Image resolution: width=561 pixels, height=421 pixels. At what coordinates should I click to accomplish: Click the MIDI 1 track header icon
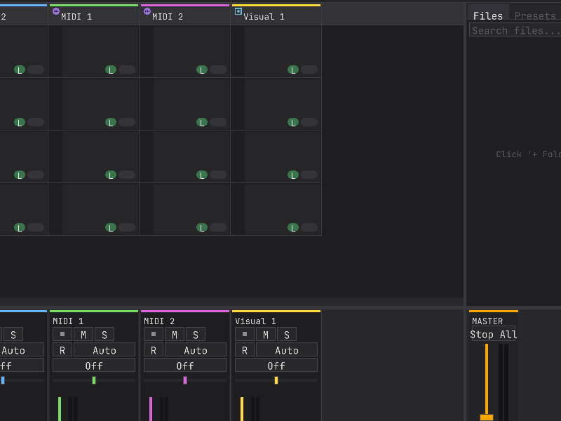tap(56, 11)
